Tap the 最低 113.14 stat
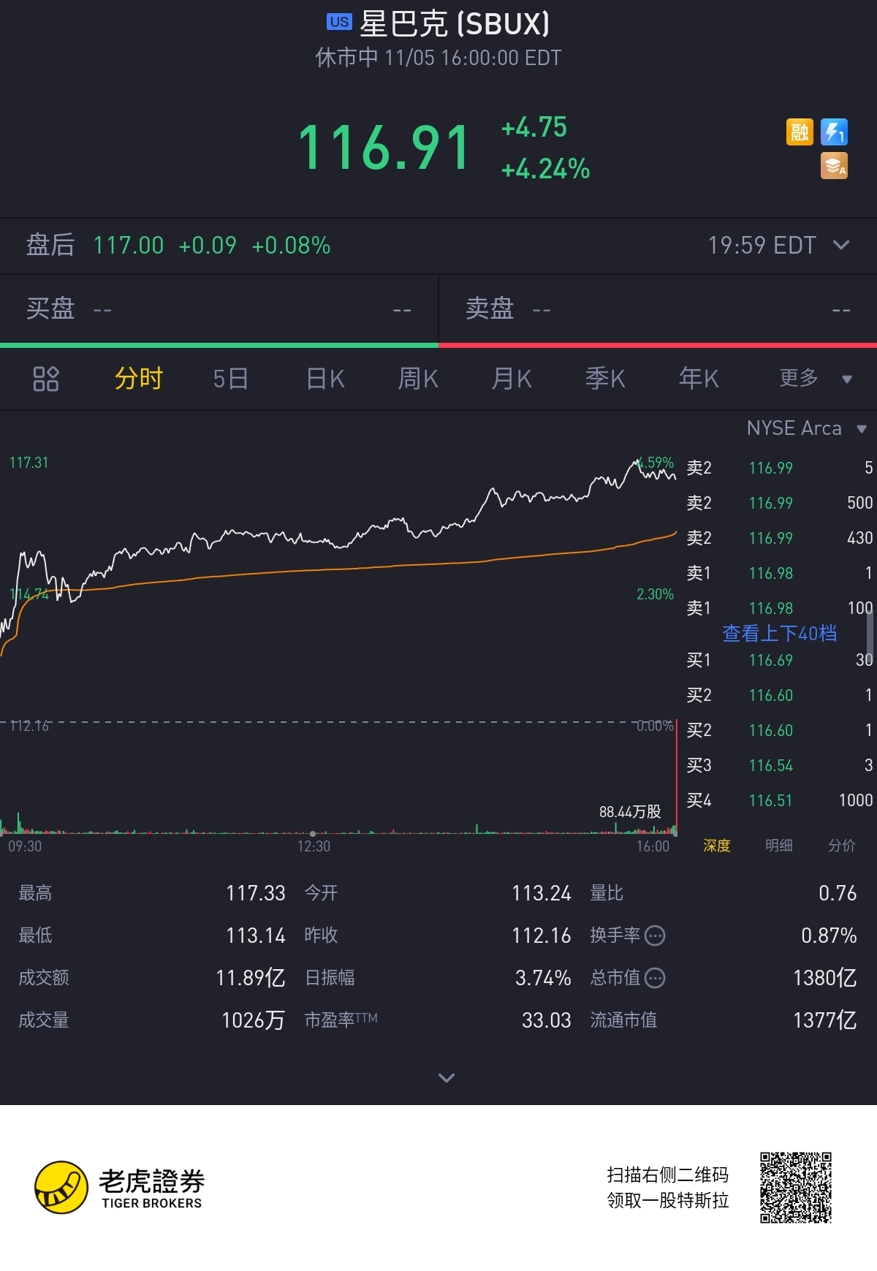 [152, 936]
